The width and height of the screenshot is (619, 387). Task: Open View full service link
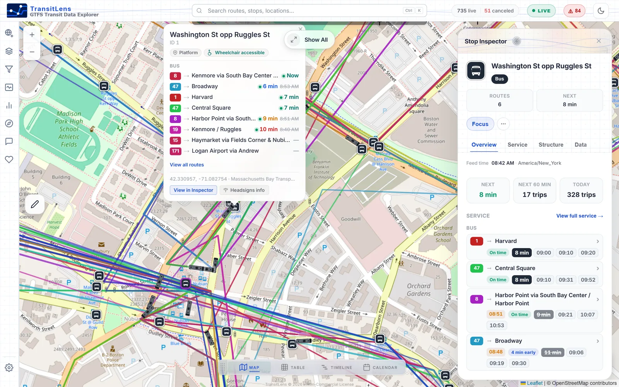click(580, 216)
